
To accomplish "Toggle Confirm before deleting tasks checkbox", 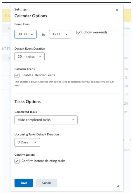I will (17, 161).
